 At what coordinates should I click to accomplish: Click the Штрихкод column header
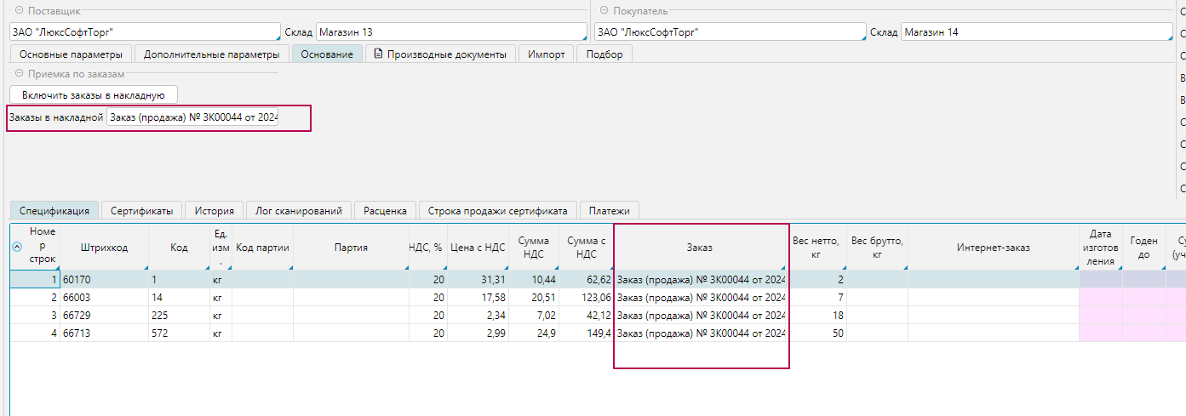(104, 248)
